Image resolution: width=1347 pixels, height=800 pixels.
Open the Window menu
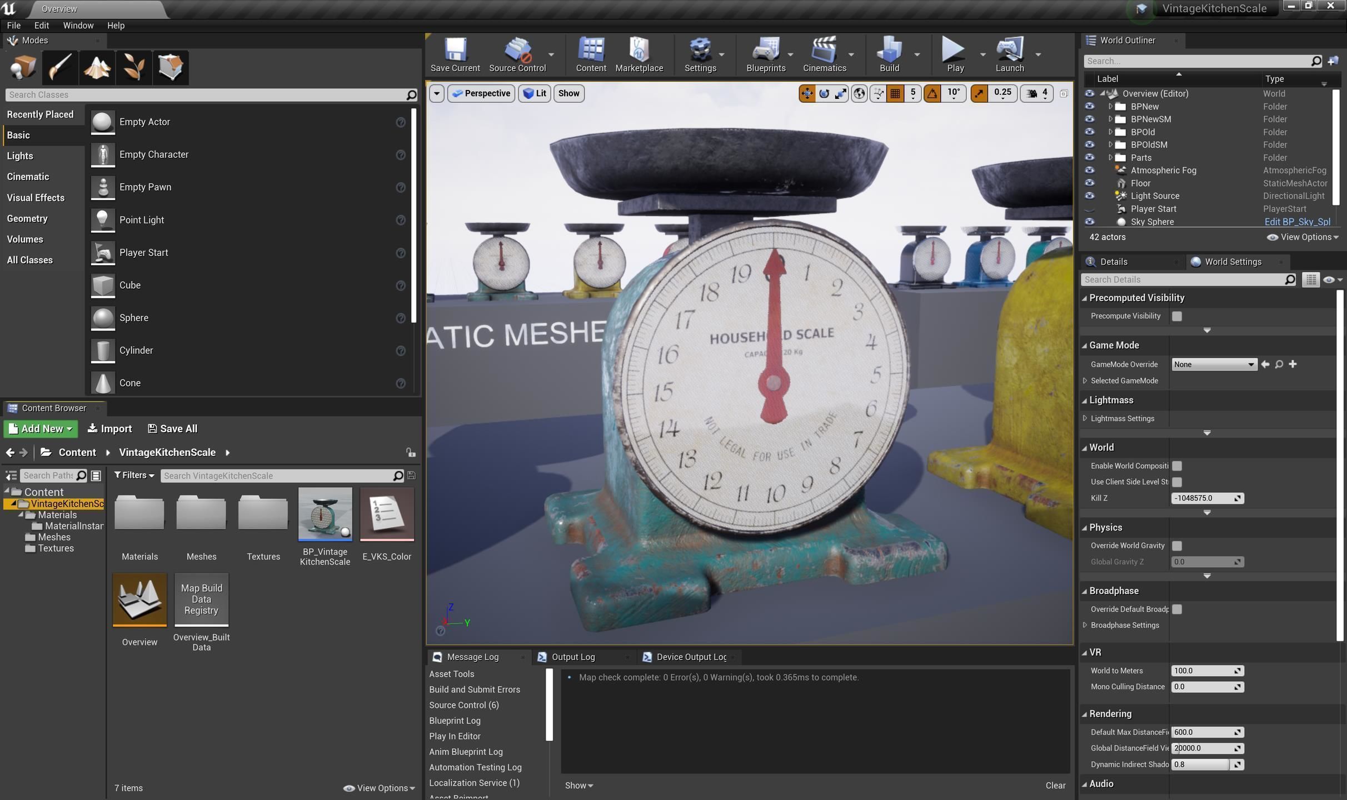(78, 26)
